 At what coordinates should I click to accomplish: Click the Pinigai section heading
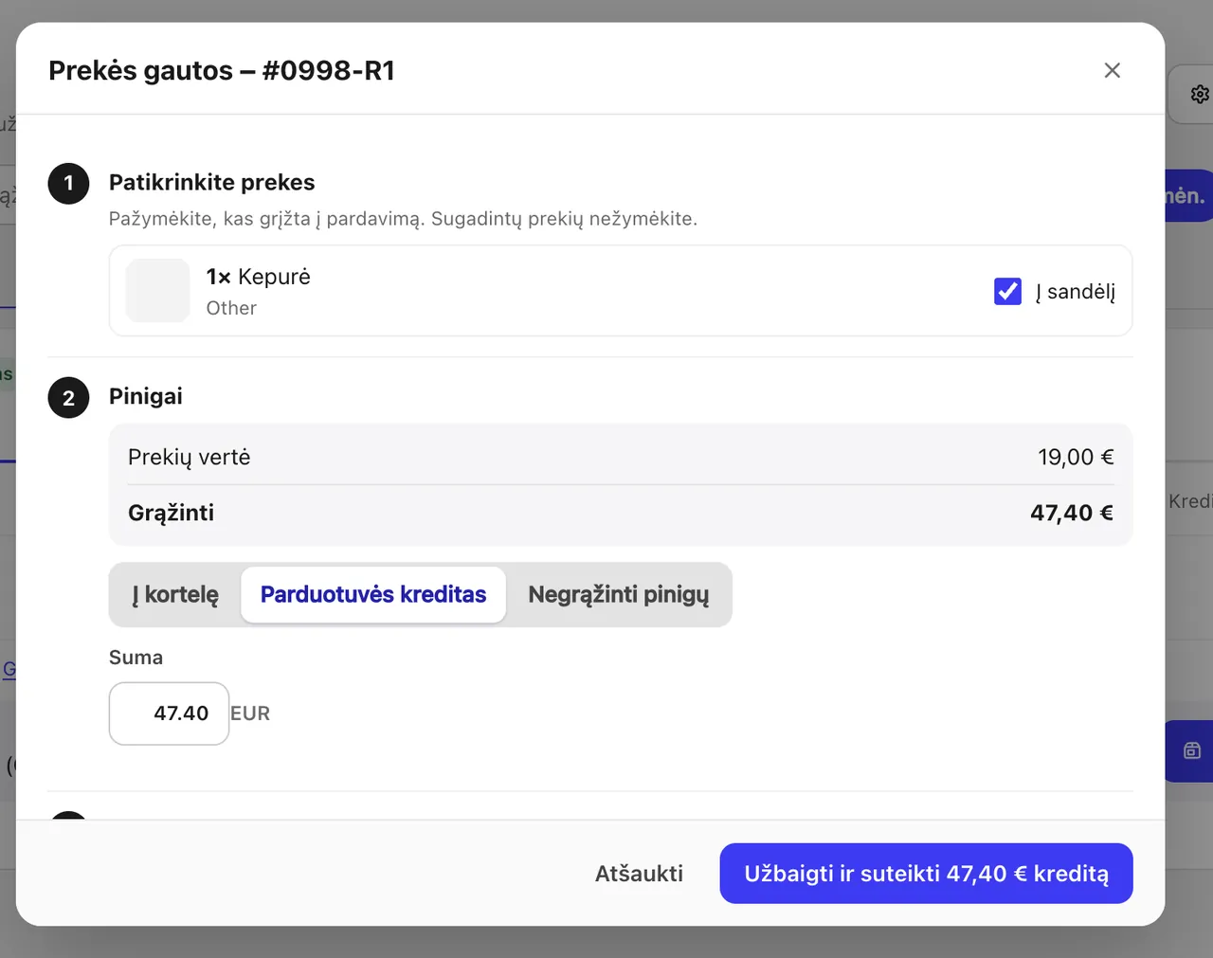click(146, 396)
